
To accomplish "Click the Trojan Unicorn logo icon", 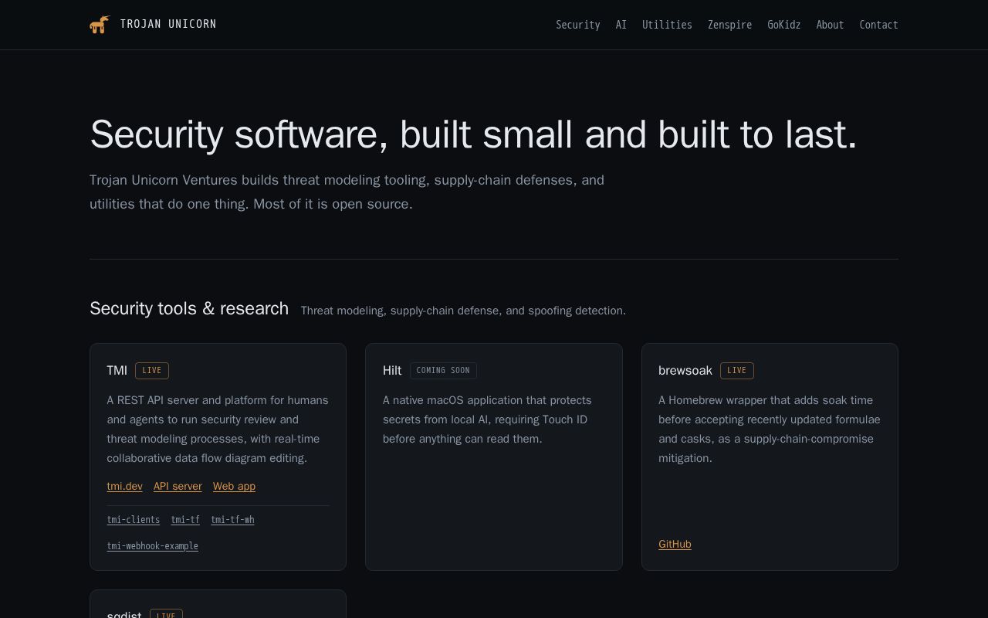I will tap(100, 25).
